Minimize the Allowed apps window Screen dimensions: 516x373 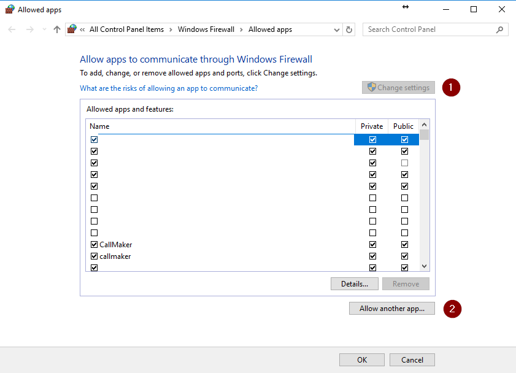point(446,10)
